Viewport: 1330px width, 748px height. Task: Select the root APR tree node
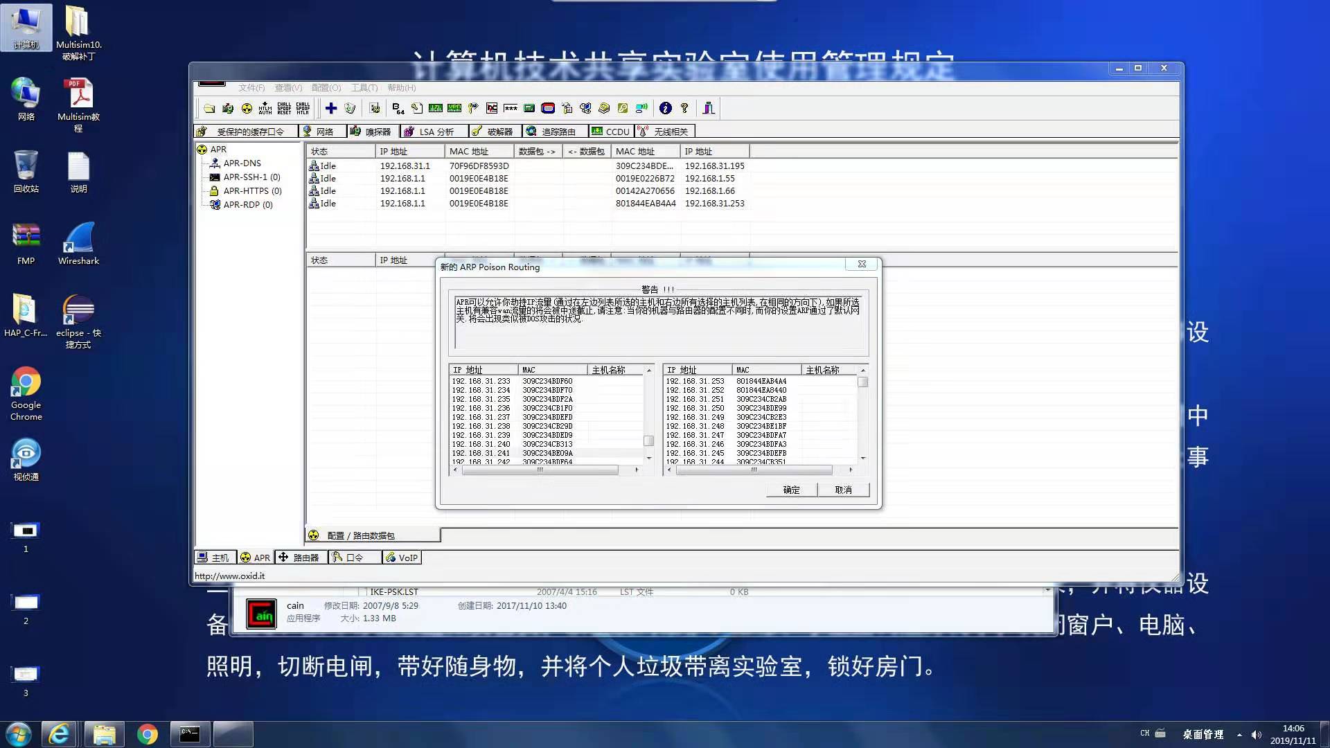(218, 150)
